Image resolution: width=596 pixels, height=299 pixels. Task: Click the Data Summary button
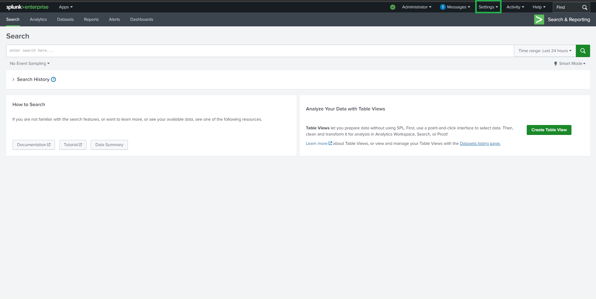(x=109, y=145)
